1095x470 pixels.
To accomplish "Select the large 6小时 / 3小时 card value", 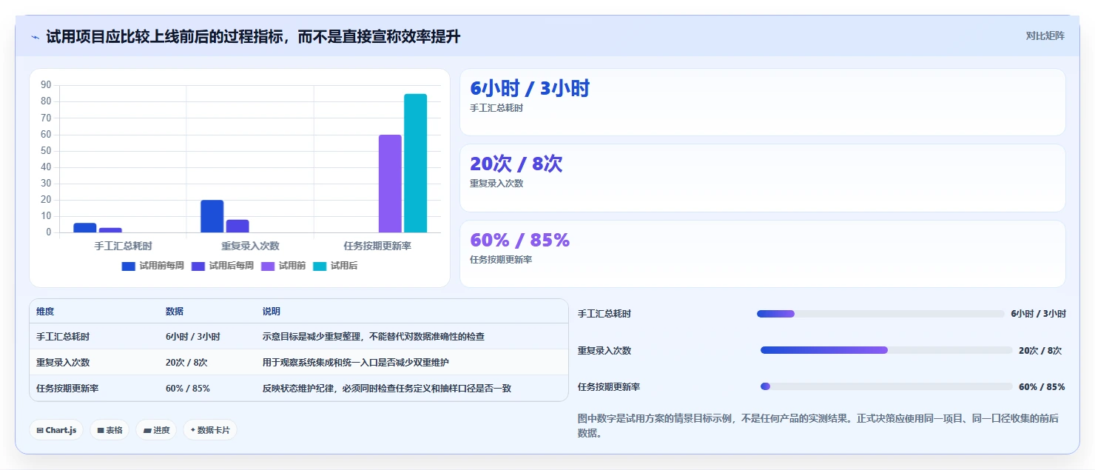I will click(x=530, y=89).
